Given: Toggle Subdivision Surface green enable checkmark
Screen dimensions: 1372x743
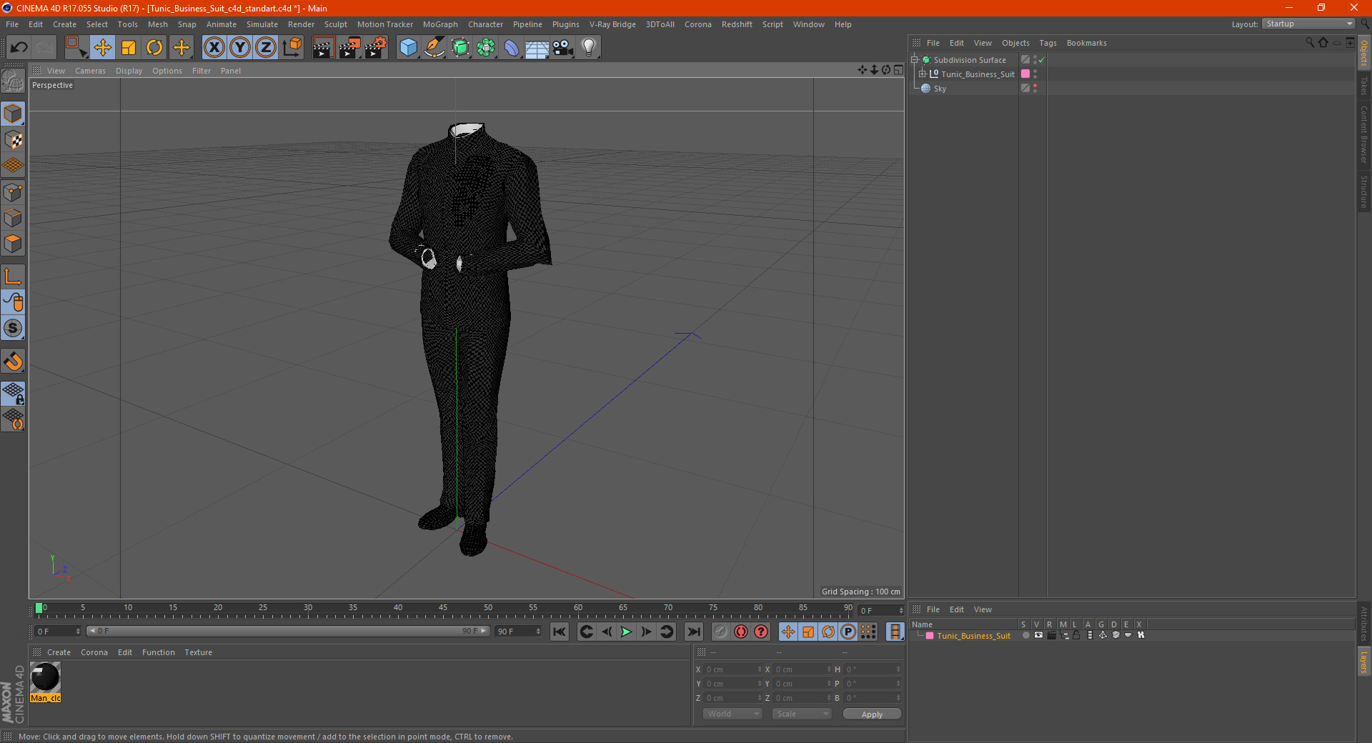Looking at the screenshot, I should [1042, 60].
